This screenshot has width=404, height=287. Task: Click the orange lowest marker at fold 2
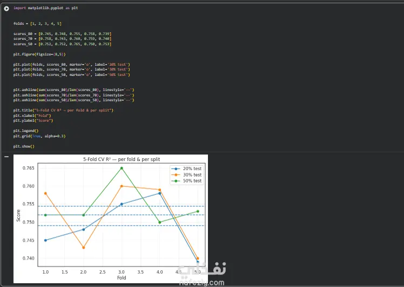[84, 248]
